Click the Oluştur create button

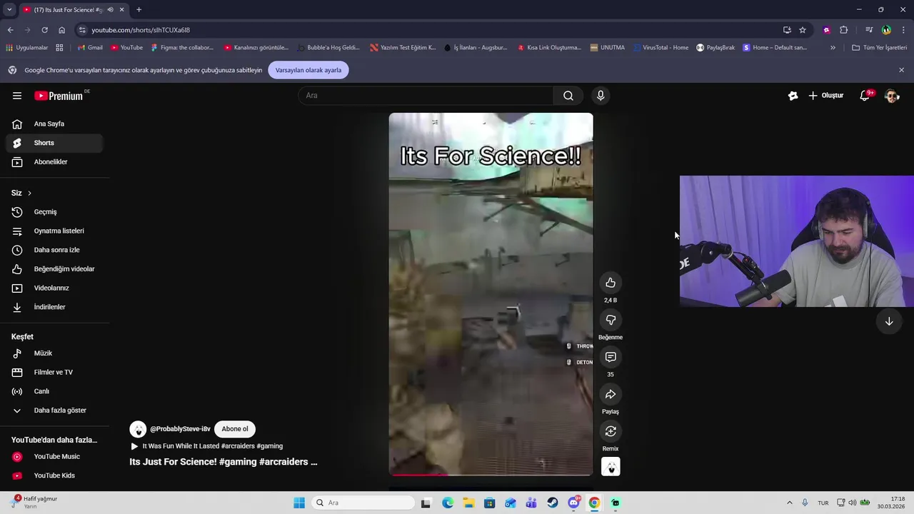pos(826,96)
